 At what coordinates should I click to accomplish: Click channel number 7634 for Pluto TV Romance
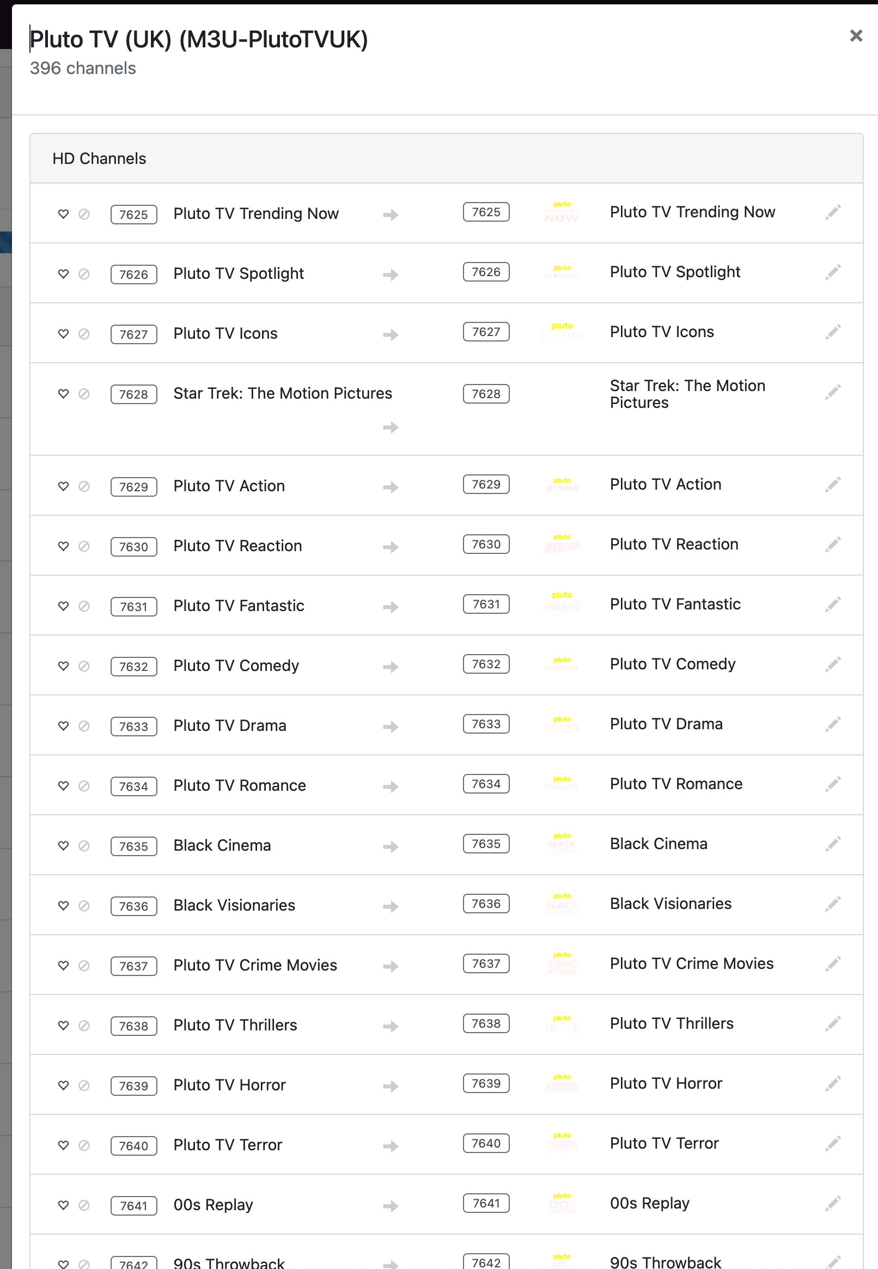(x=133, y=786)
